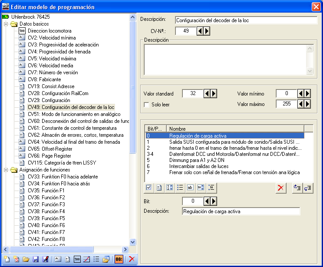Image resolution: width=323 pixels, height=267 pixels.
Task: Decrease the Valor standard value
Action: tap(207, 94)
